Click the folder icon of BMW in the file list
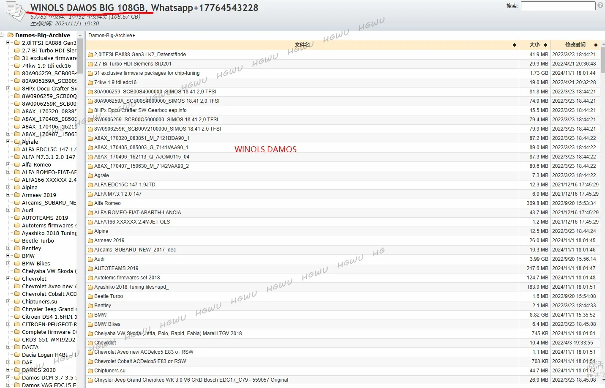The image size is (605, 388). pyautogui.click(x=90, y=315)
